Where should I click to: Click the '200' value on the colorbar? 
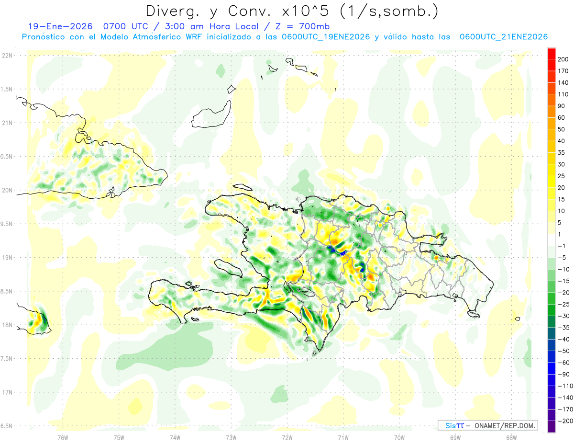(563, 59)
